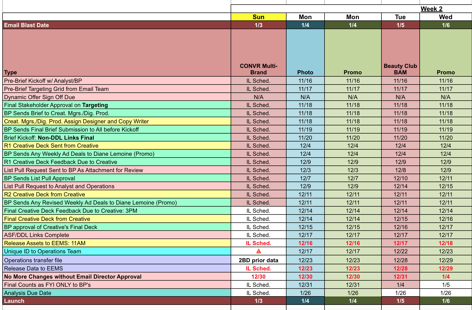
Task: Click 'BP Sends Brief to Creat. Mgrs./Dig. Prod.'
Action: point(117,113)
